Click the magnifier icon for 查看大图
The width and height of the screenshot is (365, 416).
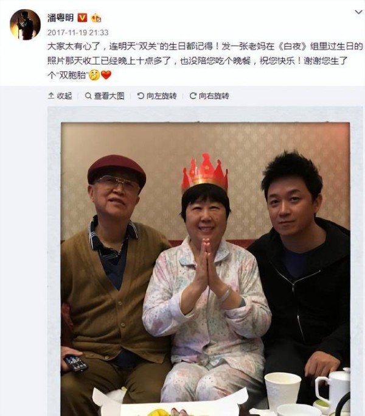click(88, 96)
